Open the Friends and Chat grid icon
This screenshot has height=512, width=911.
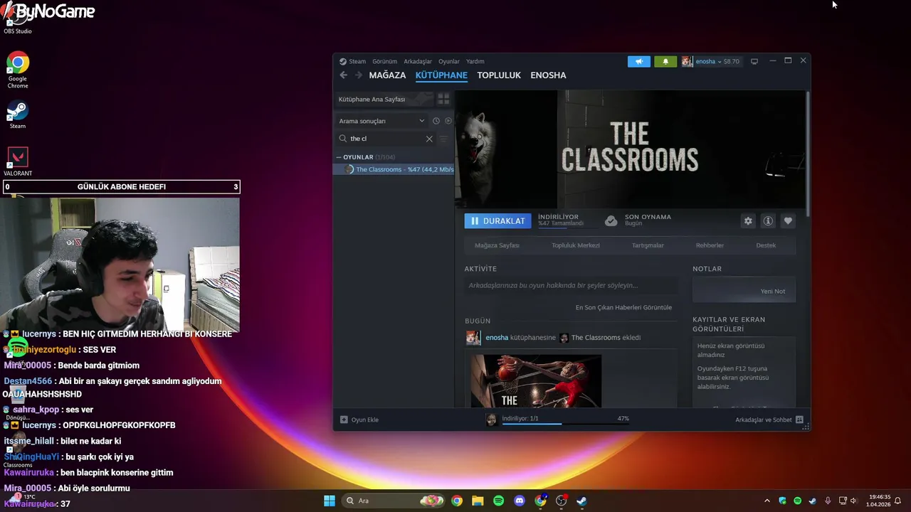pyautogui.click(x=799, y=420)
